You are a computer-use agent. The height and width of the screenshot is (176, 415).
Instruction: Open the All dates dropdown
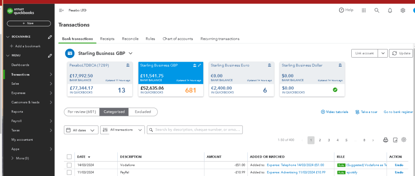[81, 130]
